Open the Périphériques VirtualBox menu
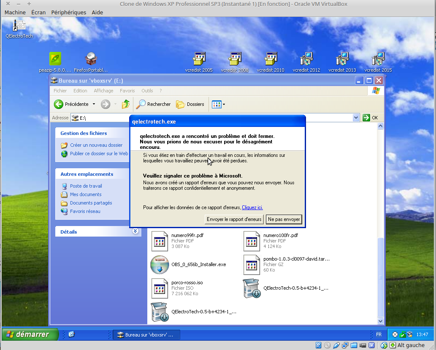The image size is (436, 350). pyautogui.click(x=68, y=13)
